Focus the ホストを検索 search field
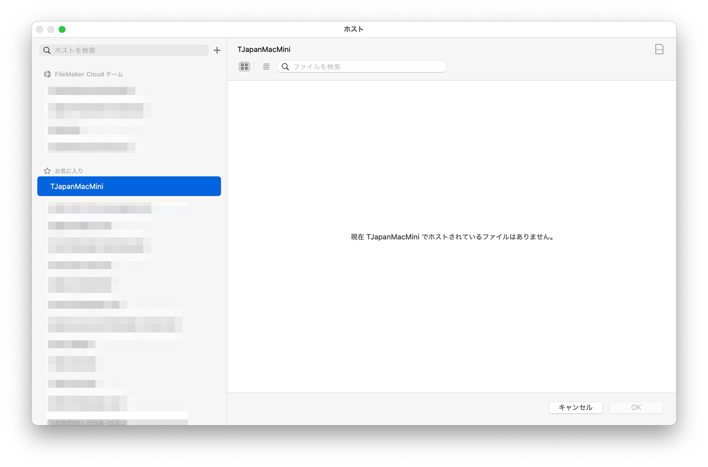 coord(130,50)
